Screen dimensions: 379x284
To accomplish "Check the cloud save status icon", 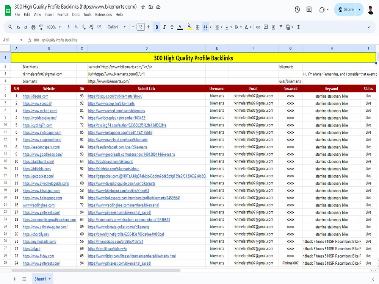I will click(x=158, y=7).
